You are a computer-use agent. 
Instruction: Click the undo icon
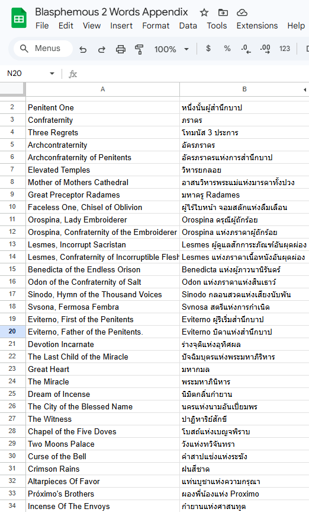(x=83, y=49)
